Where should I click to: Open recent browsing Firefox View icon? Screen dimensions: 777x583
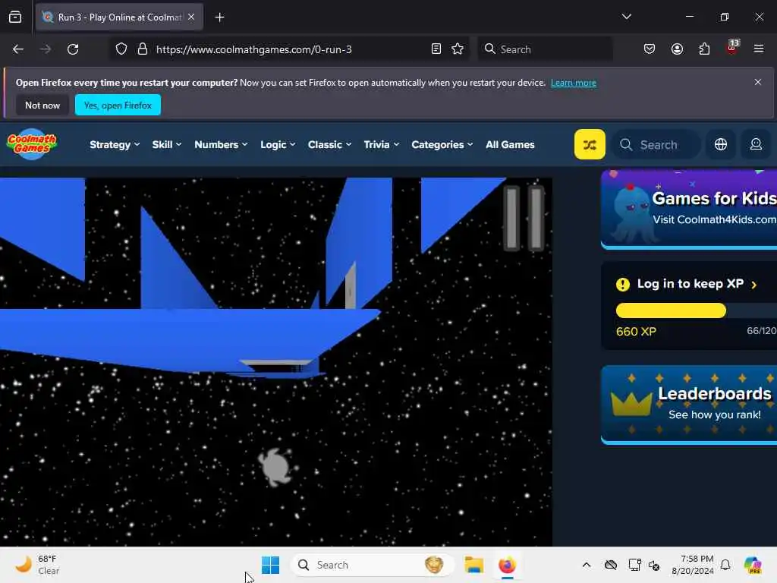[x=15, y=17]
